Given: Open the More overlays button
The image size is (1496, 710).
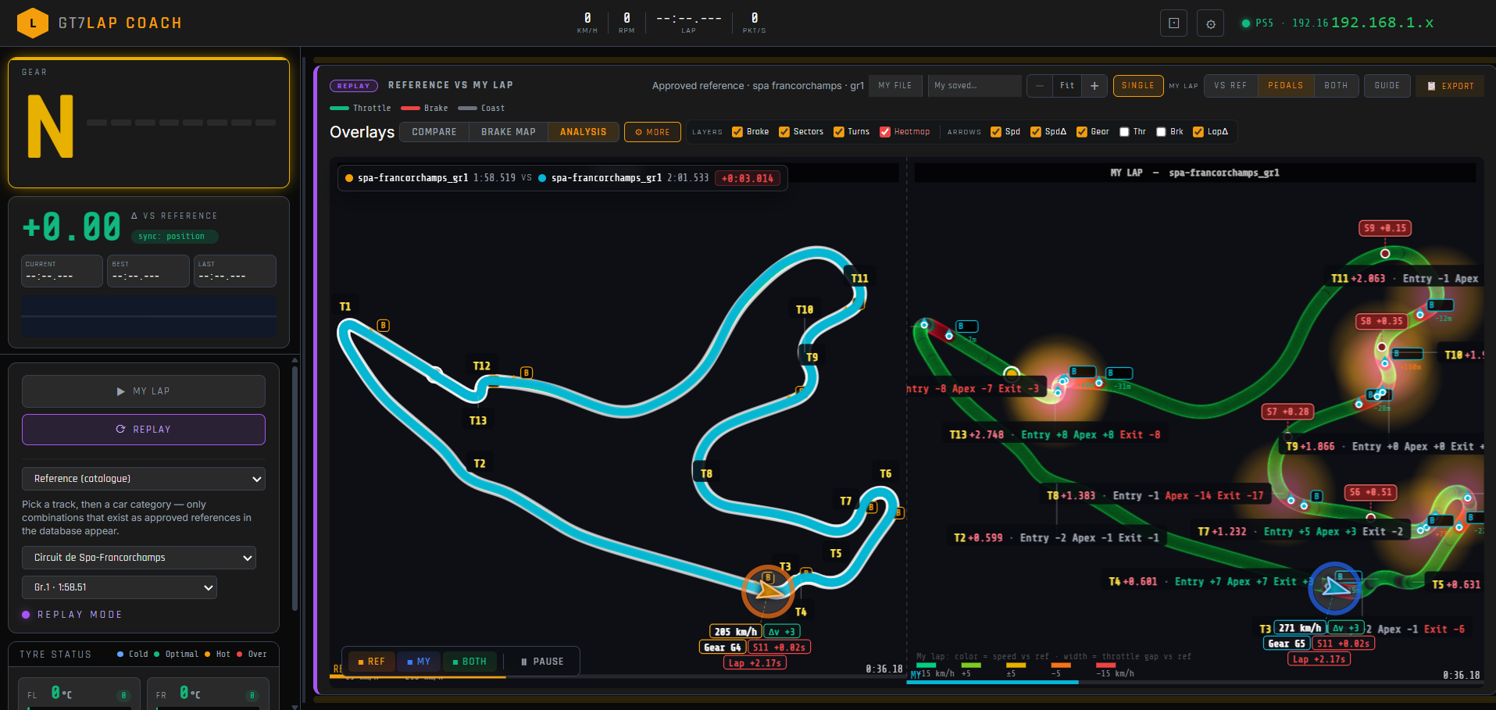Looking at the screenshot, I should [x=652, y=132].
